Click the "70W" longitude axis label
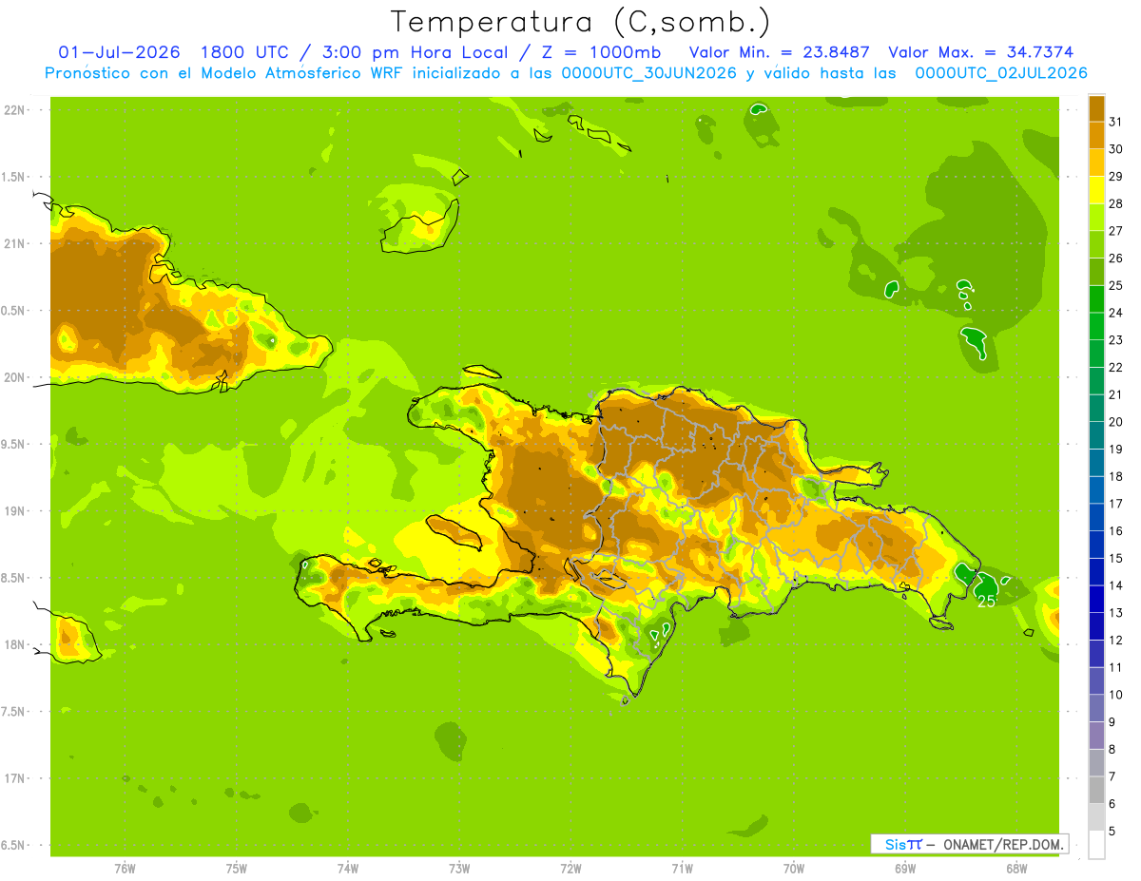Image resolution: width=1141 pixels, height=881 pixels. click(794, 869)
